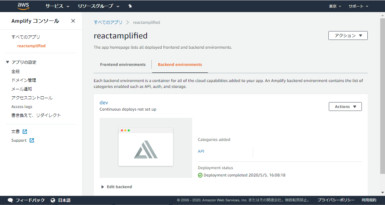The image size is (385, 205).
Task: Open プライバシーポリシー footer link
Action: (336, 200)
